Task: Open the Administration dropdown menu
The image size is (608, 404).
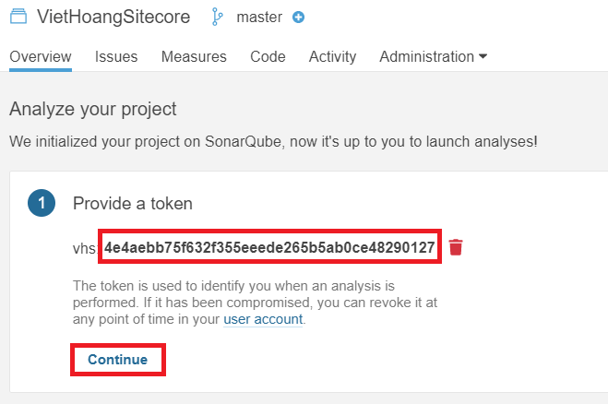Action: click(x=434, y=56)
